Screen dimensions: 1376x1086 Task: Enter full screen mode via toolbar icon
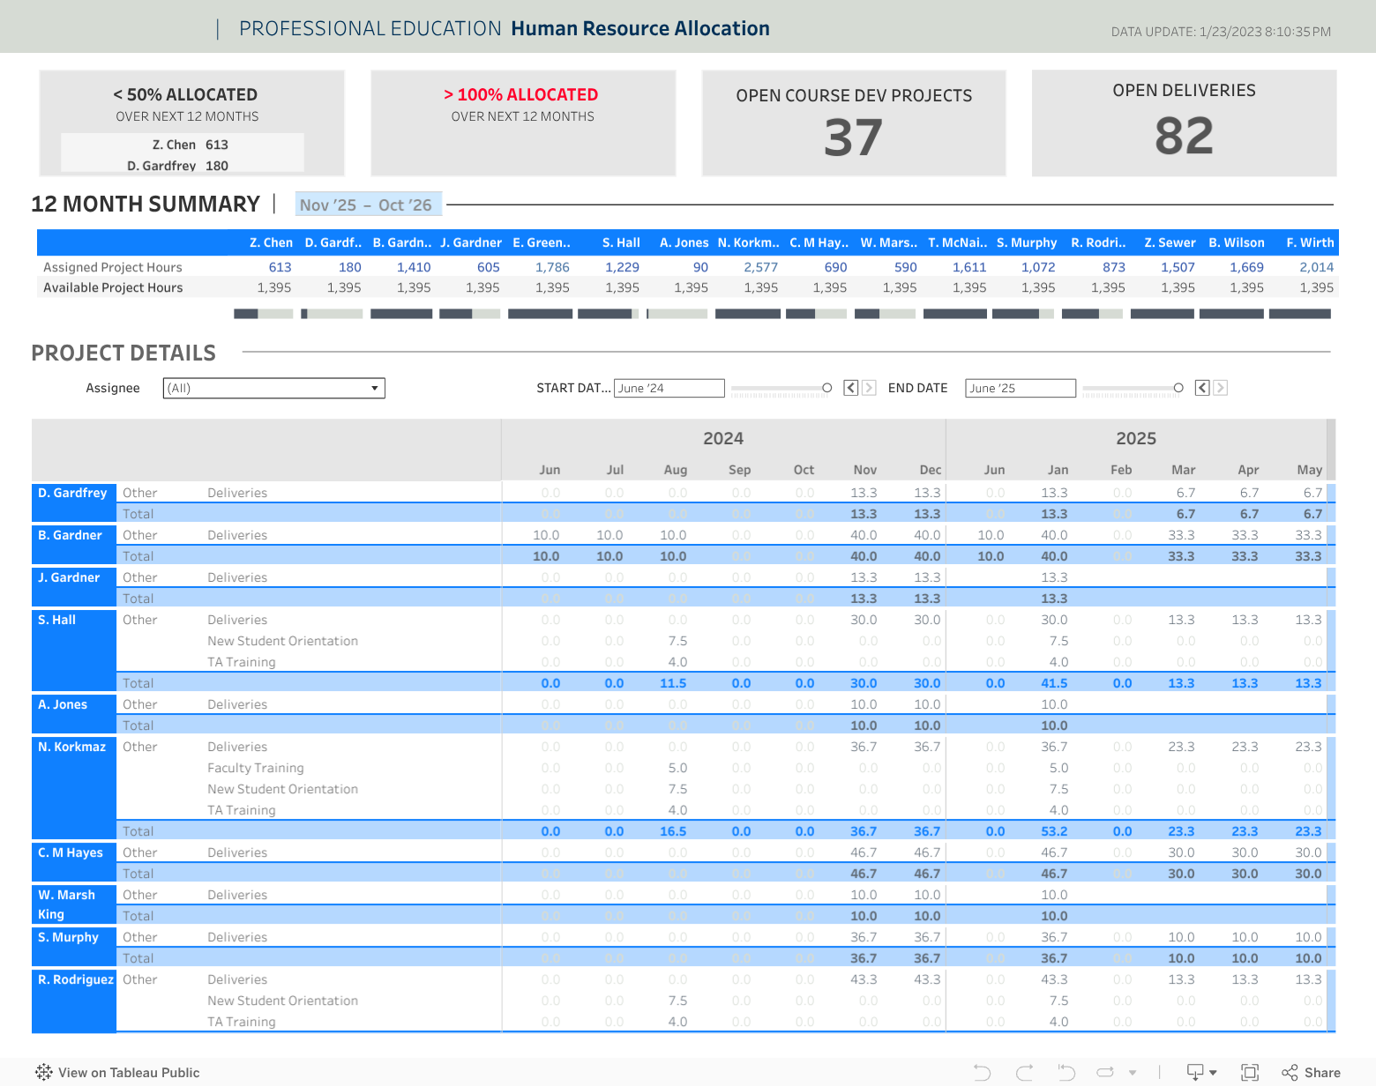(x=1250, y=1073)
